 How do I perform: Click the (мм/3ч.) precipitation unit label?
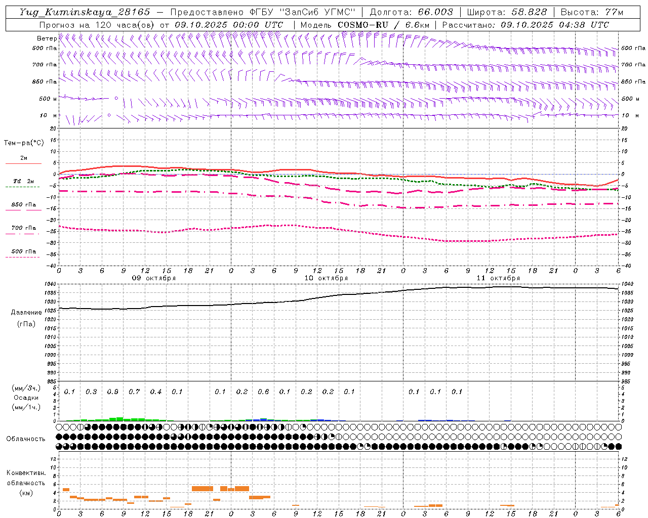coord(26,388)
